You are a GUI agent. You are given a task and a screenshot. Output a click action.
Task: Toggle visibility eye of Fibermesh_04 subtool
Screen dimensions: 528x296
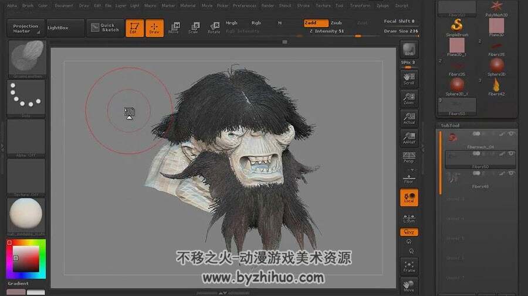click(512, 133)
